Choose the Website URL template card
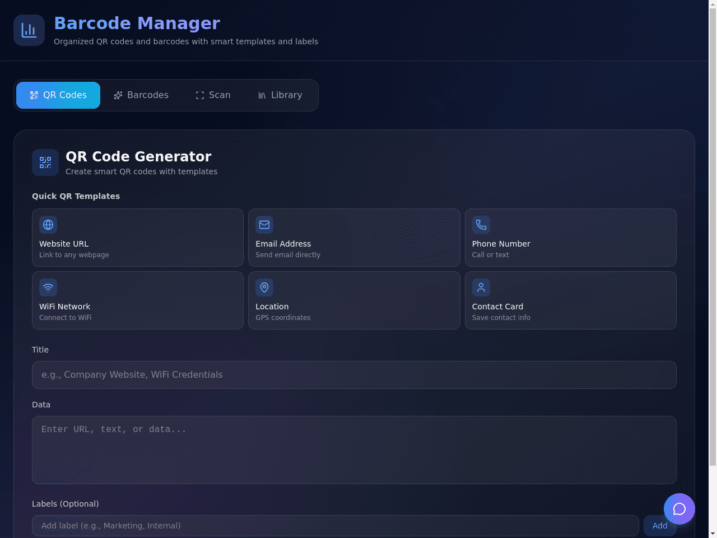This screenshot has height=538, width=717. pyautogui.click(x=138, y=238)
